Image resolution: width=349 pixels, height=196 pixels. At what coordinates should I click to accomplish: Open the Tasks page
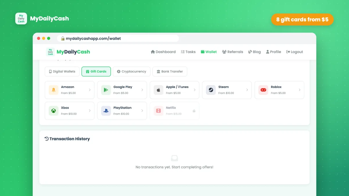click(x=188, y=52)
